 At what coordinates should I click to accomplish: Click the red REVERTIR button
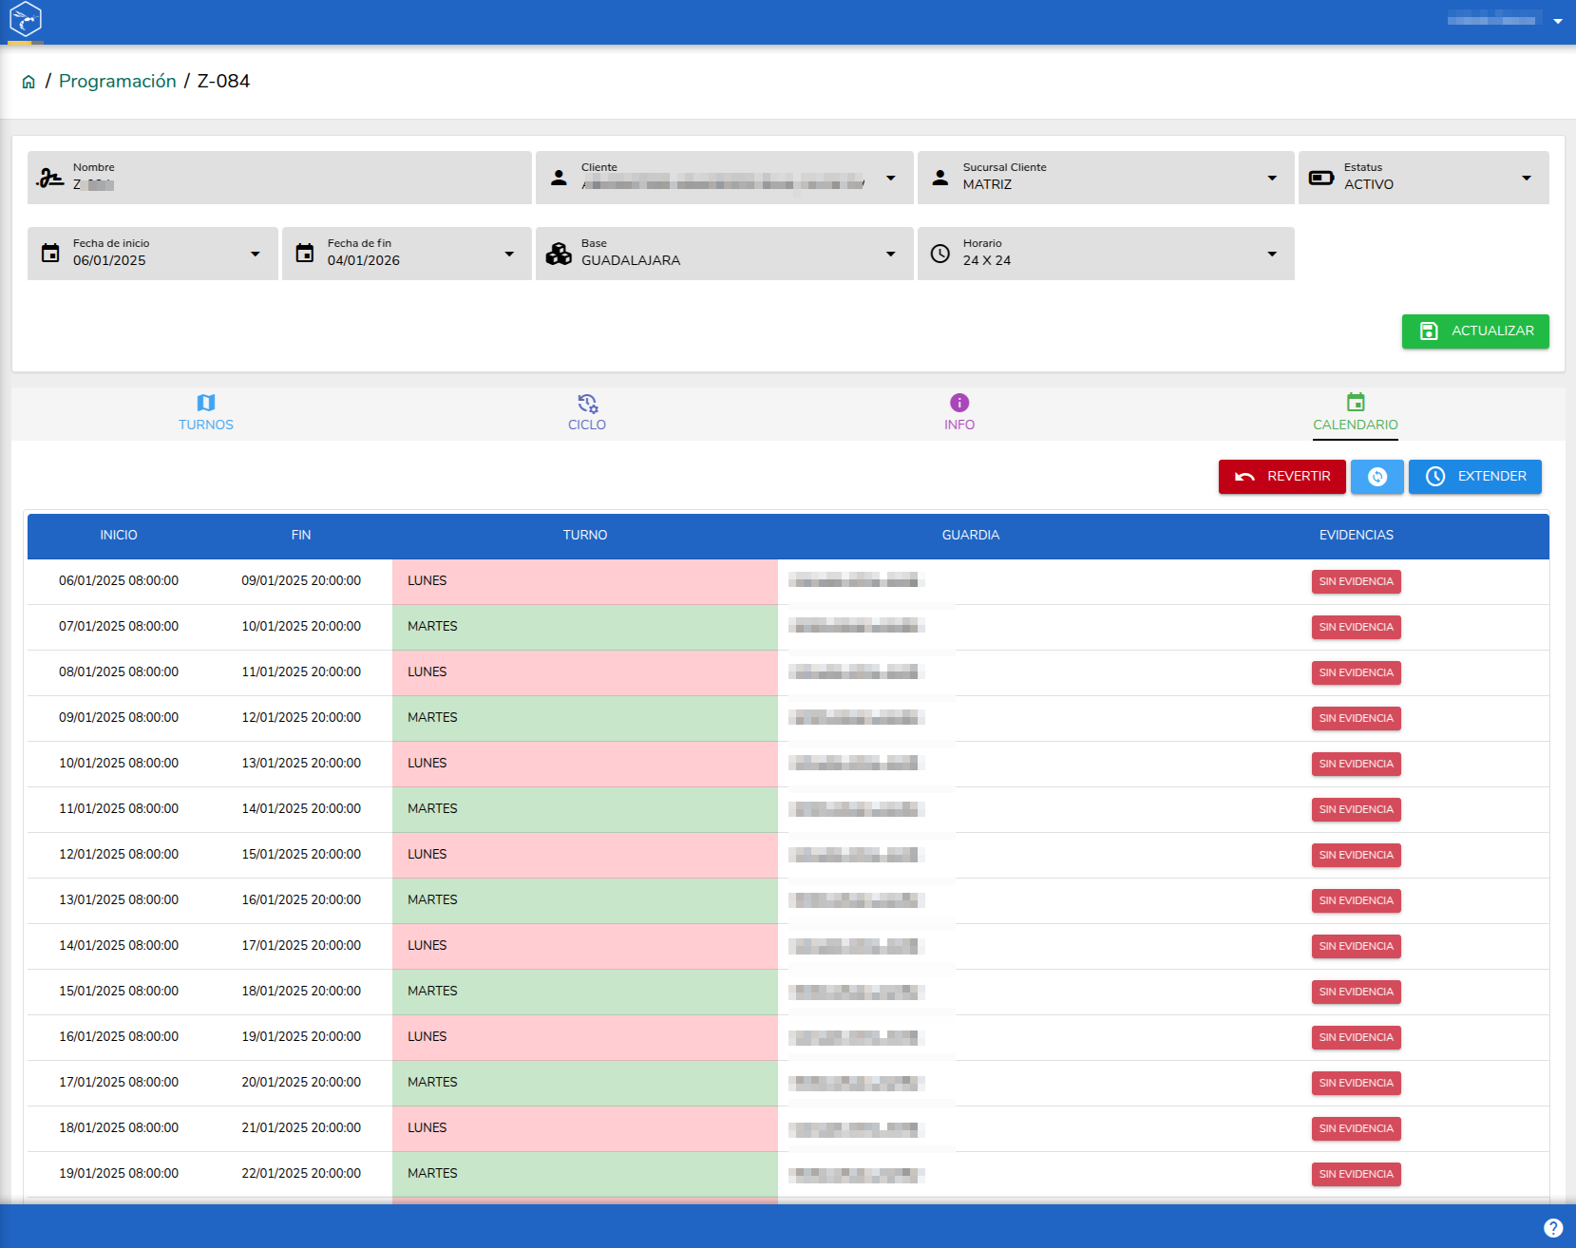pos(1282,477)
